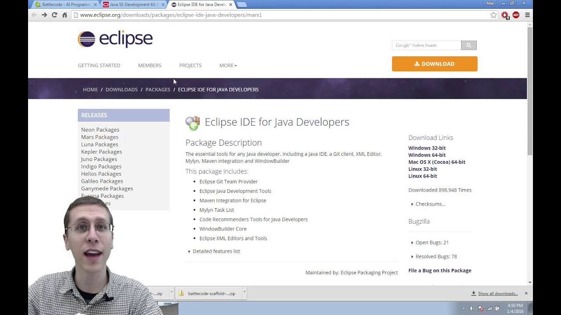Click the browser back arrow
The height and width of the screenshot is (315, 561).
[34, 15]
